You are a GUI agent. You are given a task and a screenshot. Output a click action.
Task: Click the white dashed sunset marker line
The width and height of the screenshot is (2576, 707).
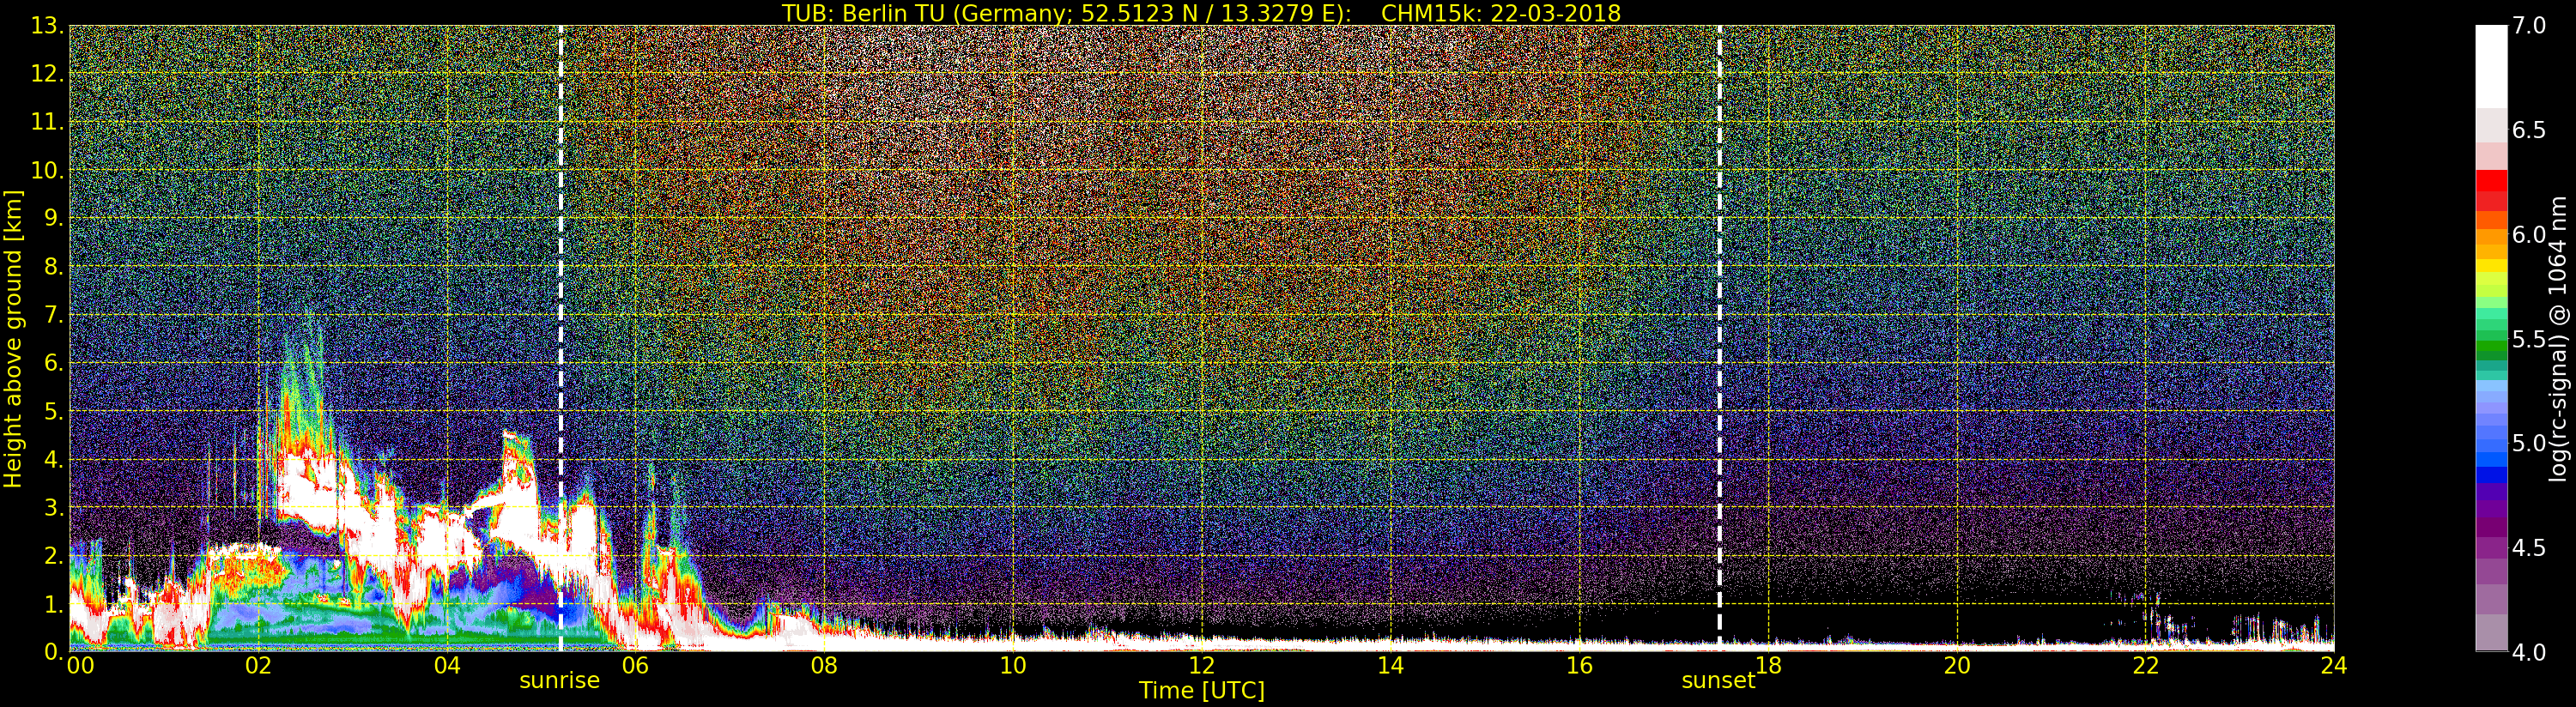pyautogui.click(x=1719, y=338)
